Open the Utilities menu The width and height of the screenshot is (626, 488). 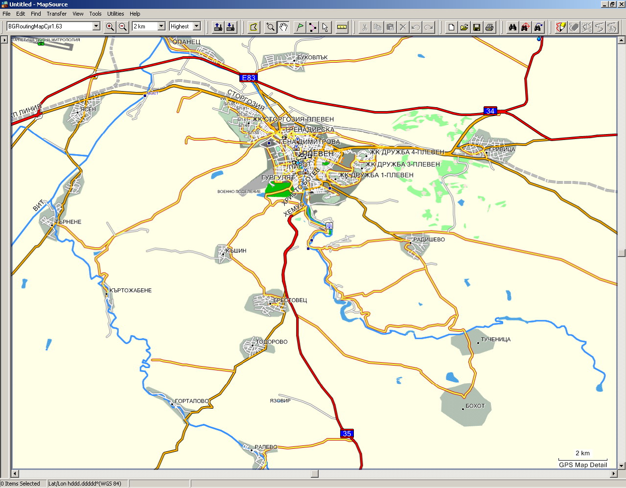tap(116, 14)
